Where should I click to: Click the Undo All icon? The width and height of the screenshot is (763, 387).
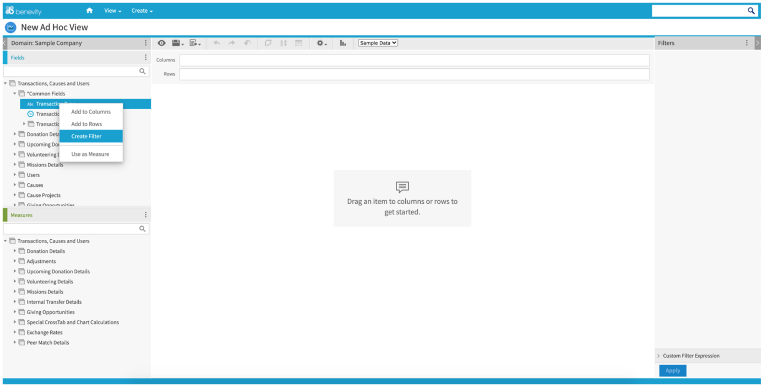click(247, 43)
